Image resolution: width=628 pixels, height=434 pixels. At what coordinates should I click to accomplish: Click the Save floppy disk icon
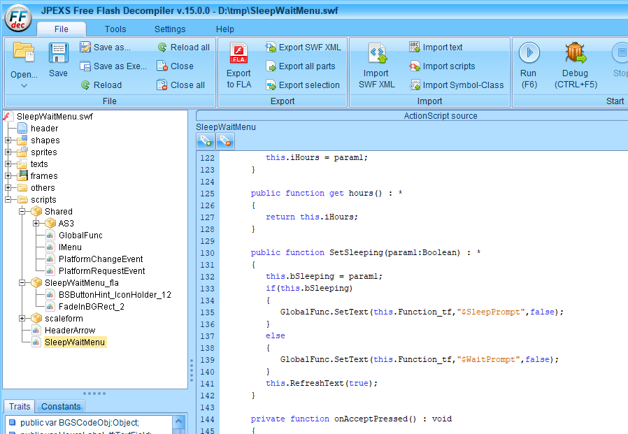tap(59, 53)
